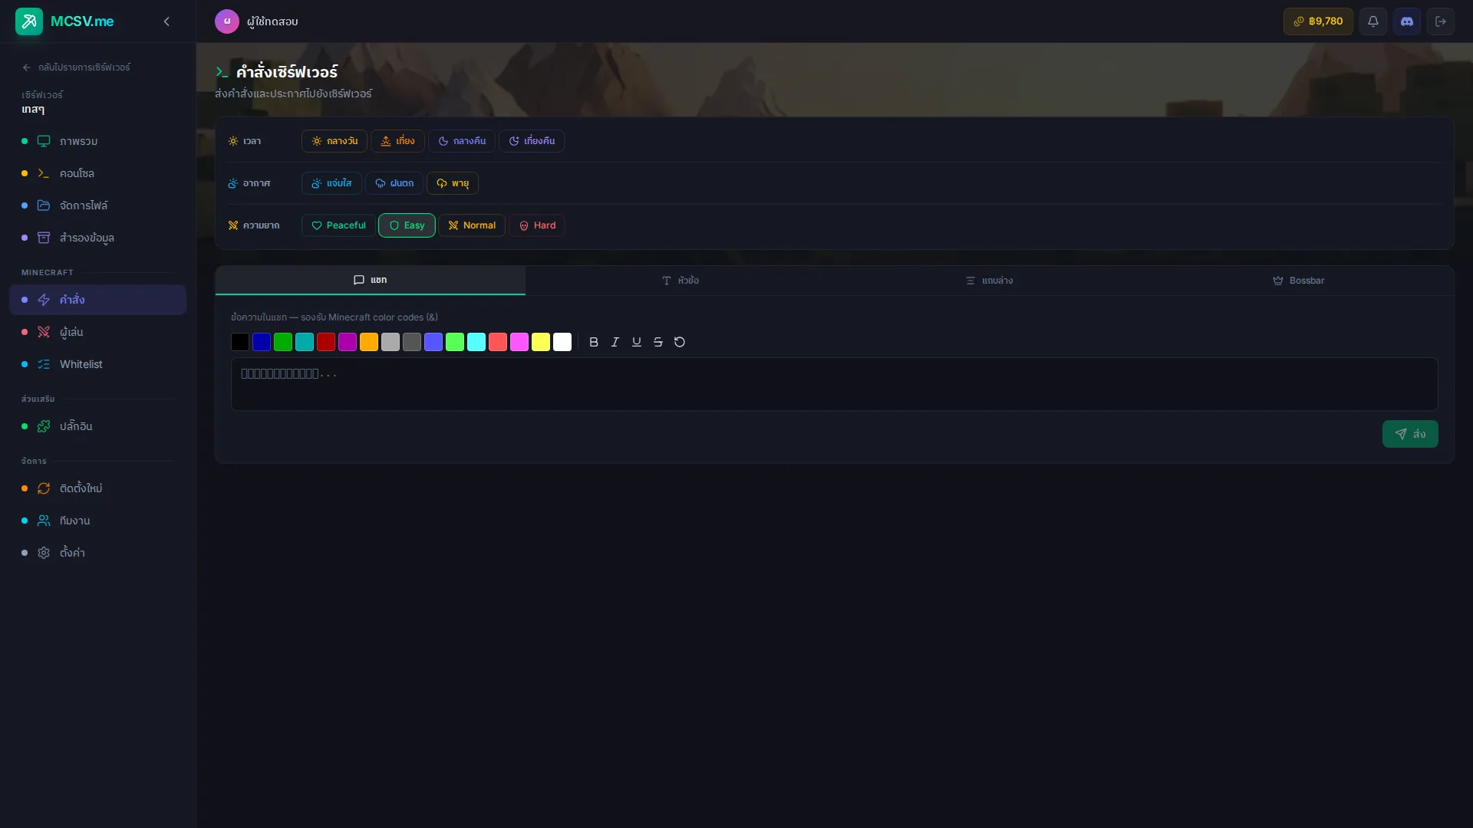Click the Discord icon in header
1473x828 pixels.
click(x=1406, y=21)
